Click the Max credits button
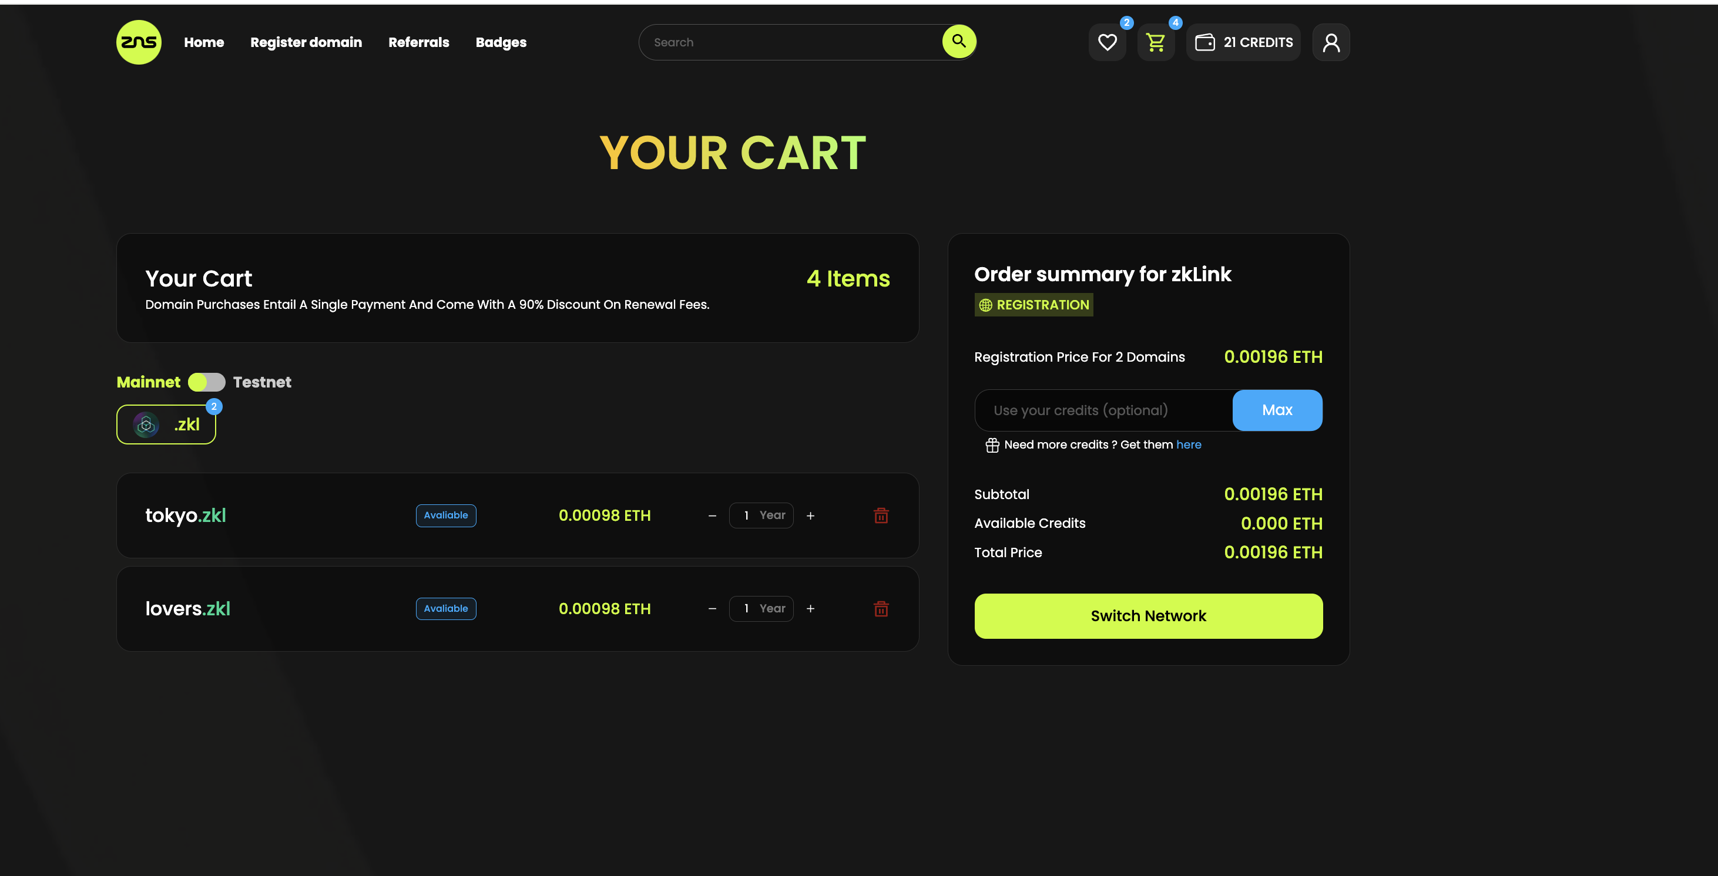 click(x=1277, y=410)
